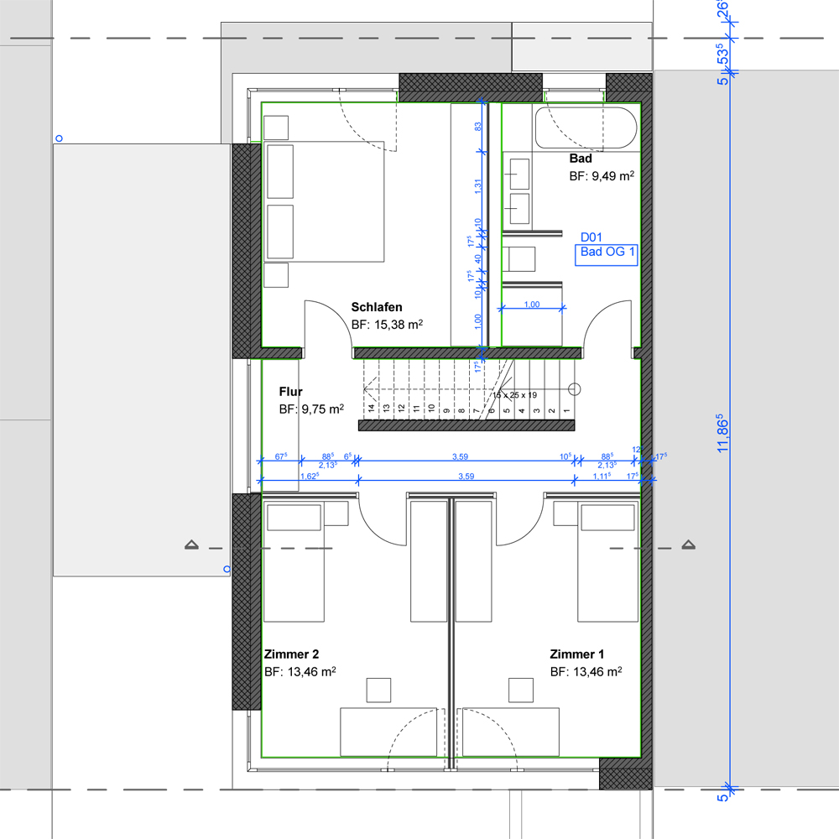Click the Zimmer 2 room label
The width and height of the screenshot is (839, 839).
click(x=291, y=654)
